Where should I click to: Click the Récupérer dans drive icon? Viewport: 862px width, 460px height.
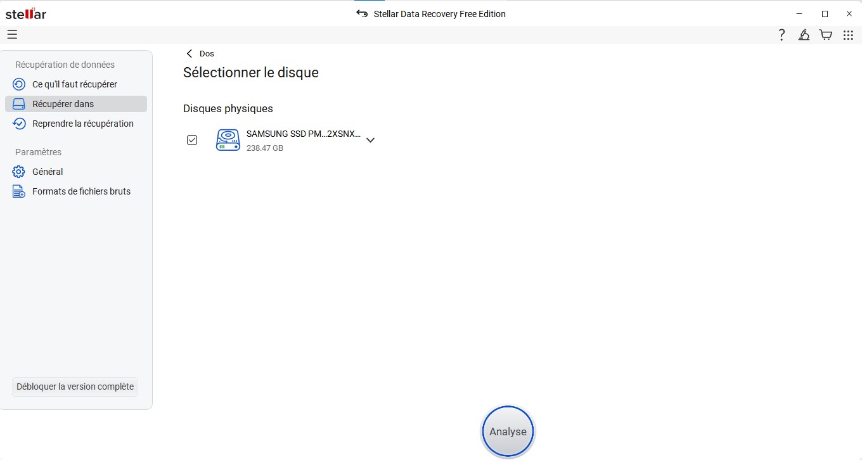coord(19,104)
